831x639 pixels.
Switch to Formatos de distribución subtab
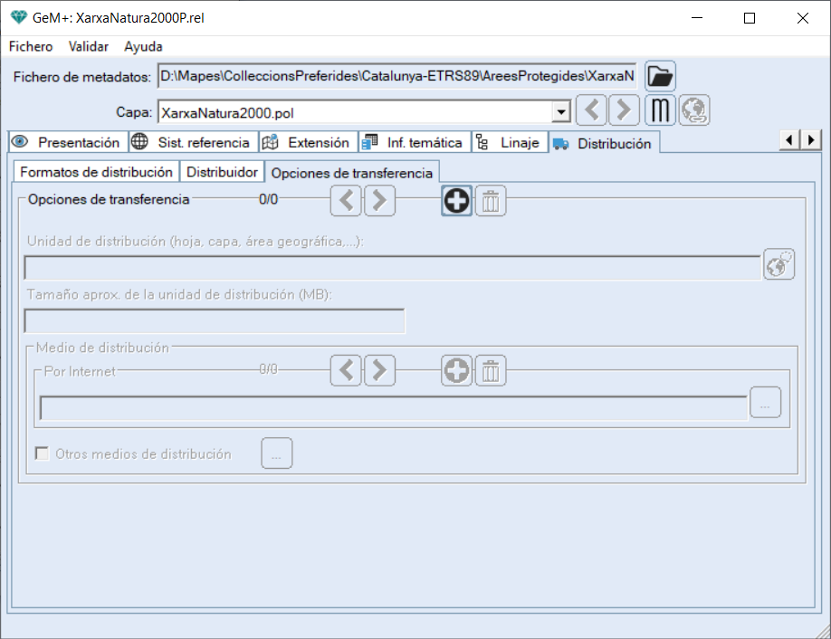click(x=96, y=172)
